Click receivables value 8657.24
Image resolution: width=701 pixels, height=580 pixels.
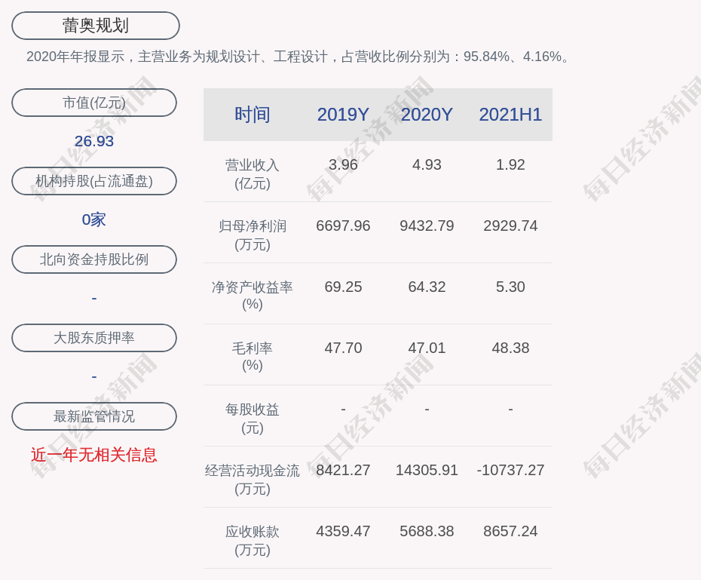click(x=510, y=531)
